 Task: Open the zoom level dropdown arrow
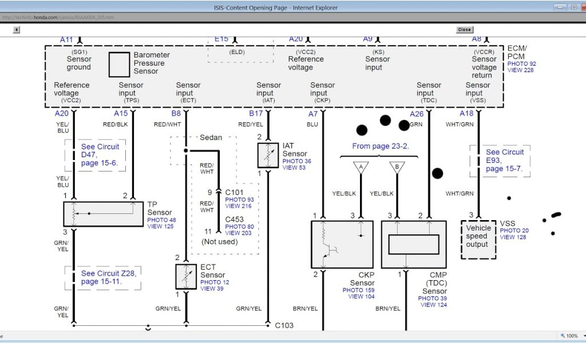[x=581, y=336]
